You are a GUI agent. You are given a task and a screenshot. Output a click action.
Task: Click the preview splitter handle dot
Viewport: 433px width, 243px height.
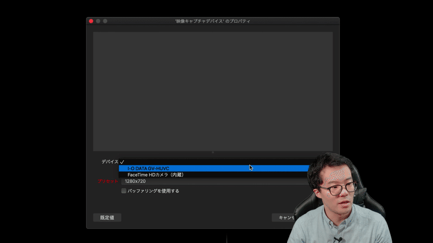click(213, 152)
